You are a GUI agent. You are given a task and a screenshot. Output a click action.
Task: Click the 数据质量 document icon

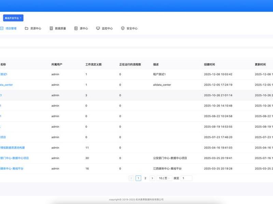coord(51,28)
